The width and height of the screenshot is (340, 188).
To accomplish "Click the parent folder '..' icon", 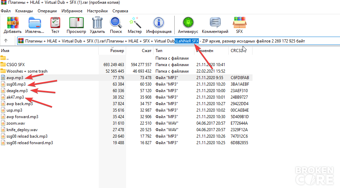I will (x=3, y=58).
